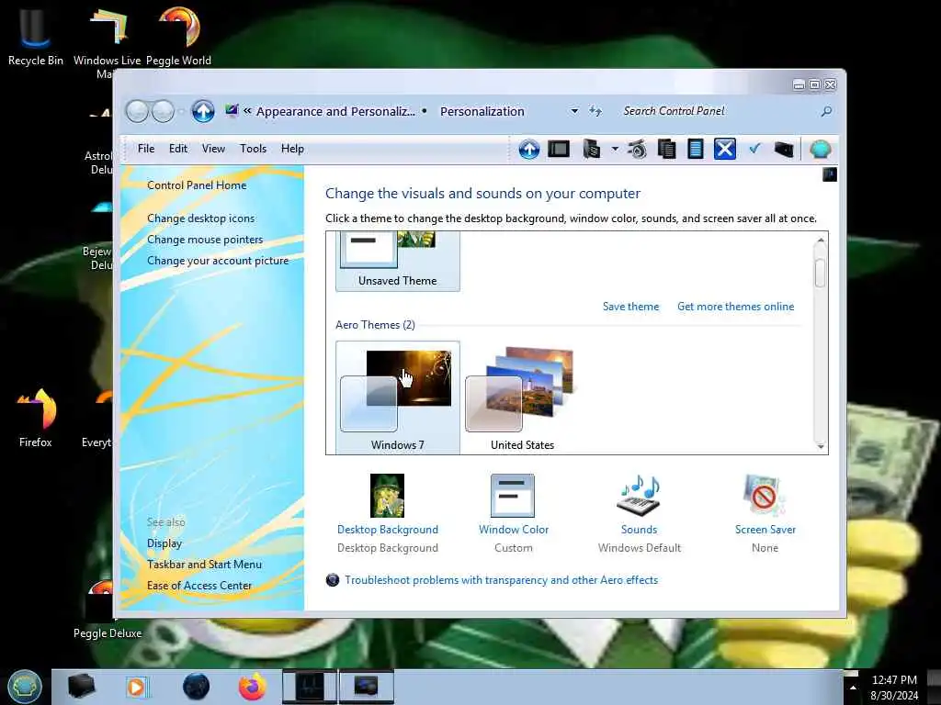The image size is (941, 705).
Task: Select the Unsaved Theme
Action: point(397,262)
